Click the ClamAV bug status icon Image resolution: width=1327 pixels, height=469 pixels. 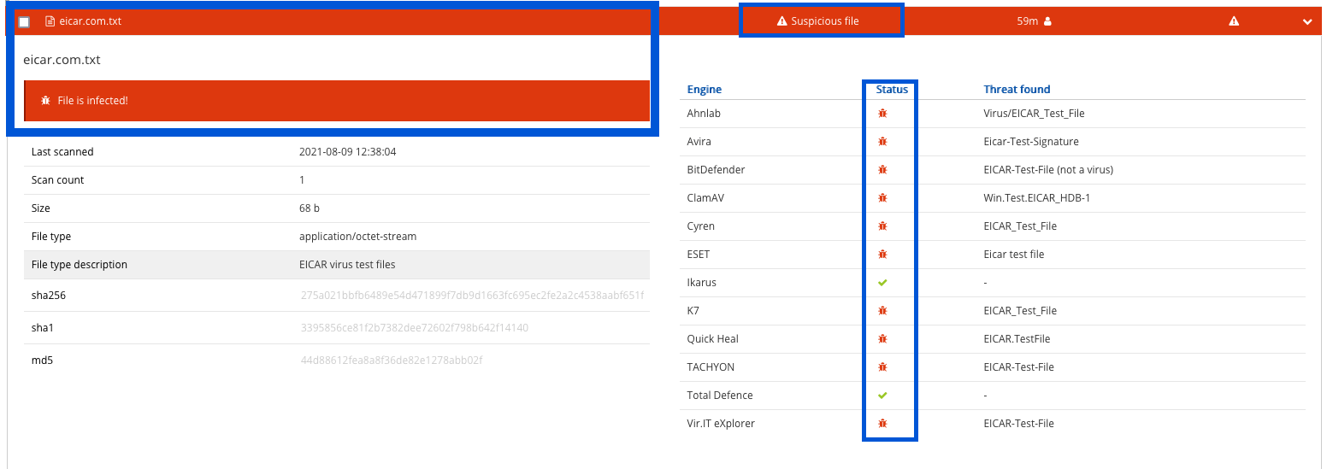[x=882, y=198]
